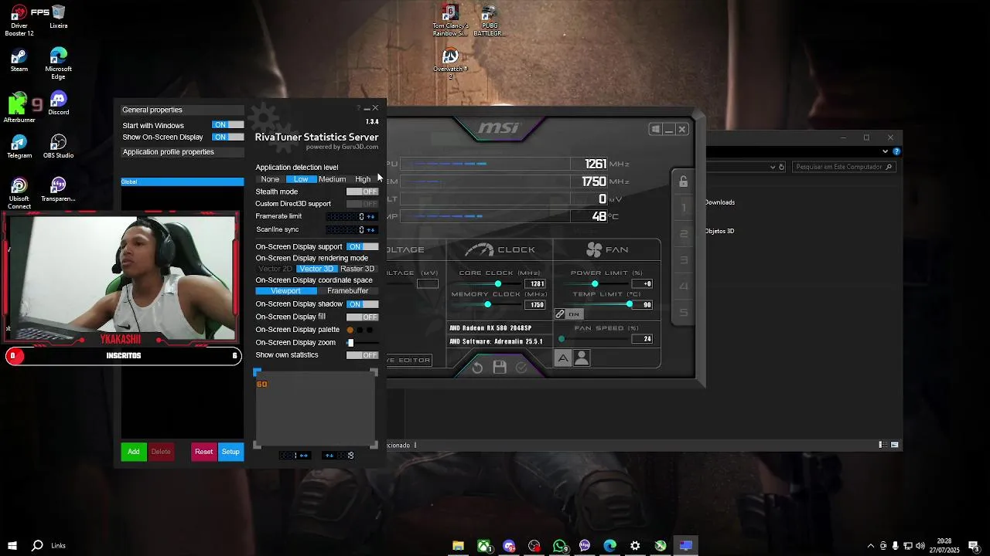The image size is (990, 556).
Task: Set application detection level to Medium
Action: click(x=332, y=179)
